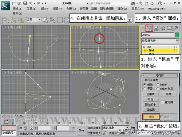The height and width of the screenshot is (137, 182).
Task: Open the Create panel sun icon tab
Action: tap(143, 28)
